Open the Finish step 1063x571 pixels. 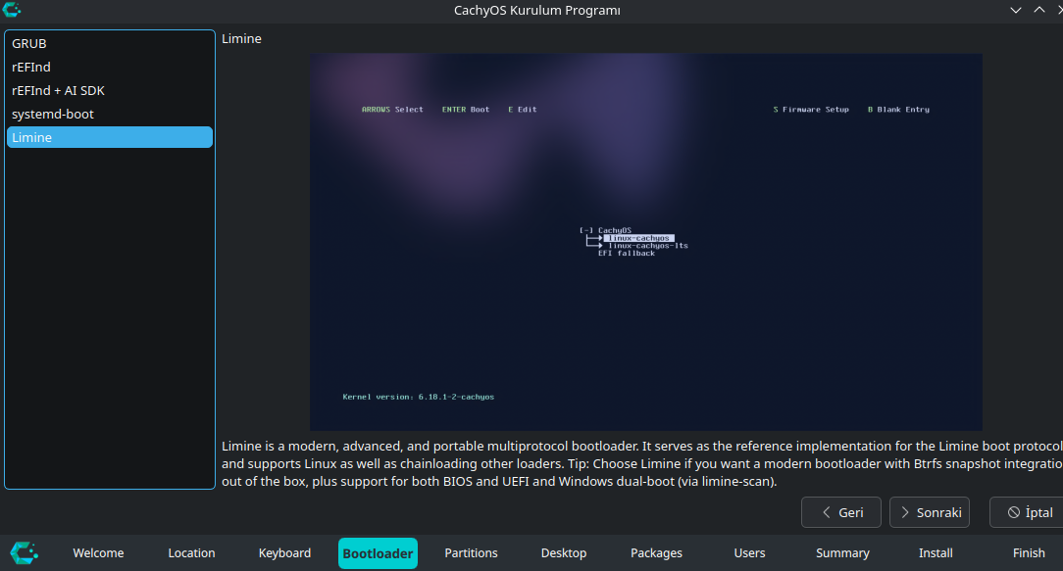(1029, 552)
